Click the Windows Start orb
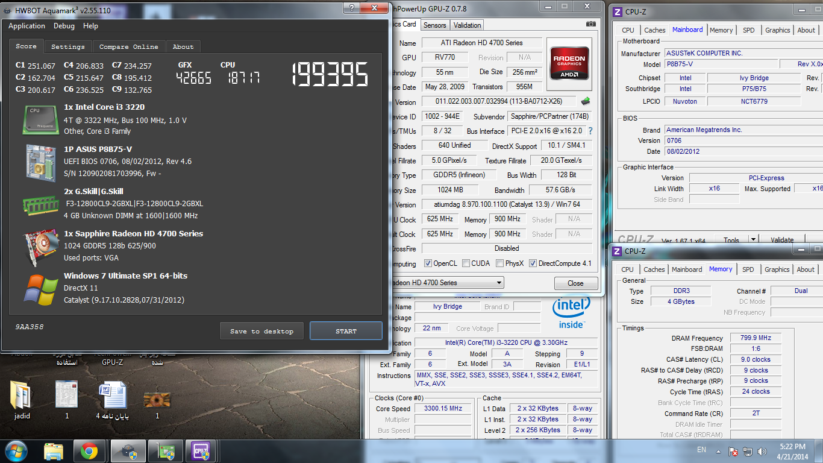Image resolution: width=823 pixels, height=463 pixels. (16, 451)
